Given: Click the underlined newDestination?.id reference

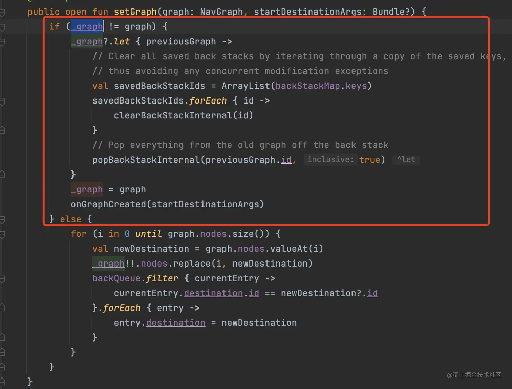Looking at the screenshot, I should 372,293.
